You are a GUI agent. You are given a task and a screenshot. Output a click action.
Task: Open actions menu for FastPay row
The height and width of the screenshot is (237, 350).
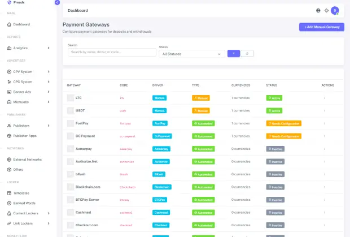325,123
